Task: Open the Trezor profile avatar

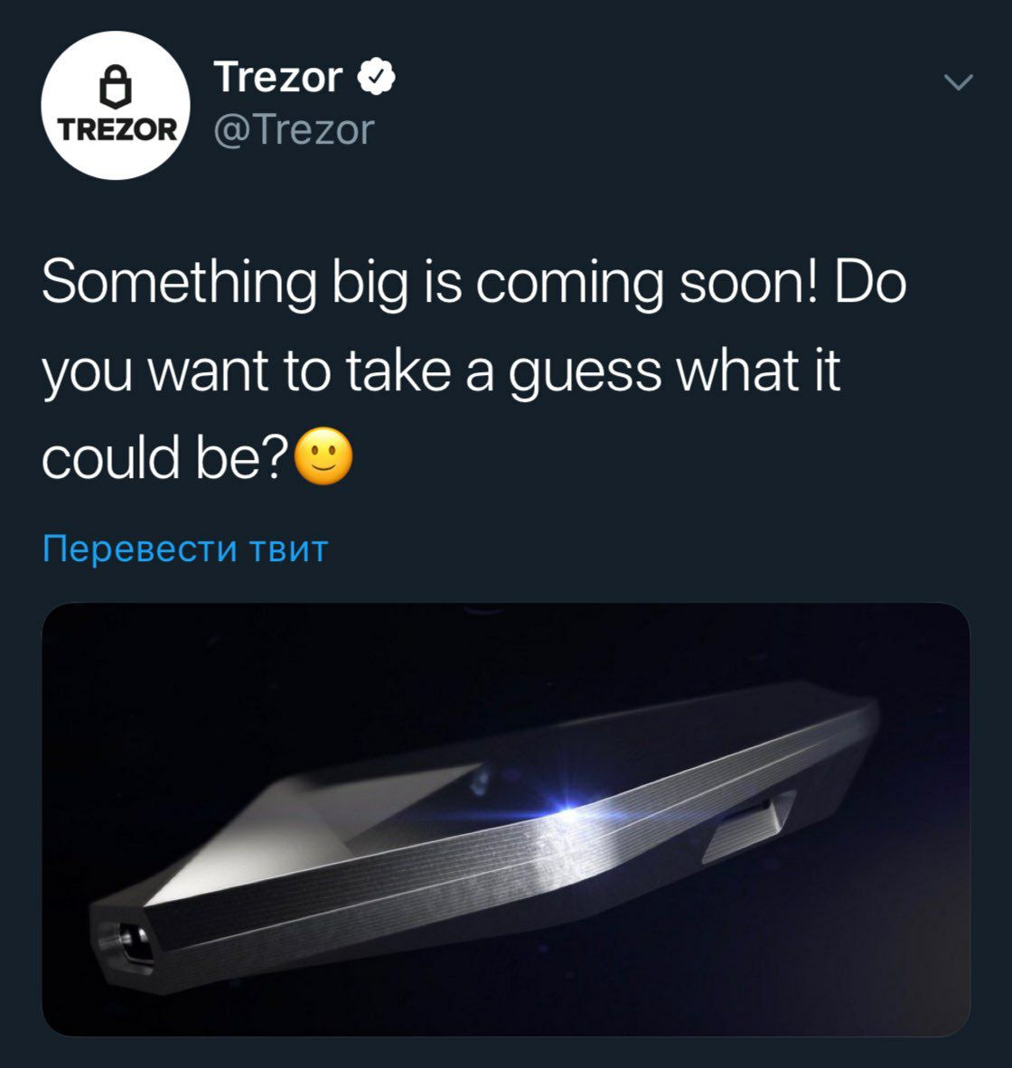Action: 116,106
